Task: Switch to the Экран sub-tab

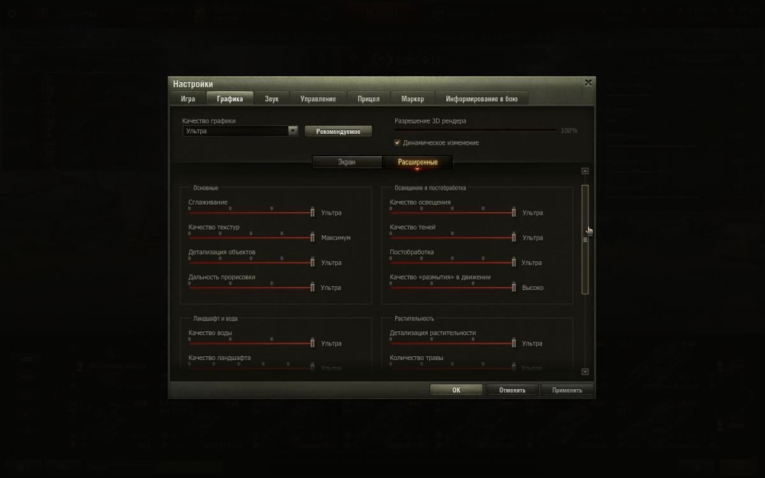Action: tap(347, 162)
